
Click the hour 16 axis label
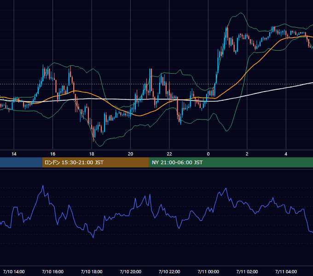(52, 154)
